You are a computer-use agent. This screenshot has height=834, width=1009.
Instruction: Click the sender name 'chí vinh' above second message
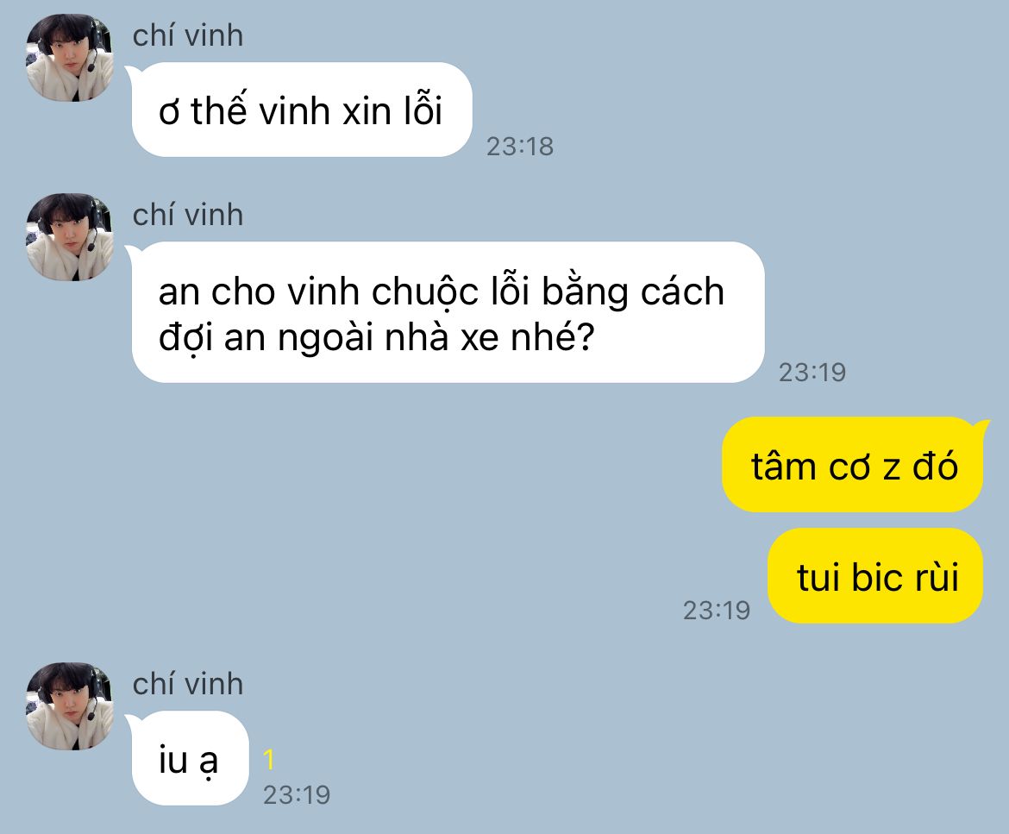click(188, 215)
